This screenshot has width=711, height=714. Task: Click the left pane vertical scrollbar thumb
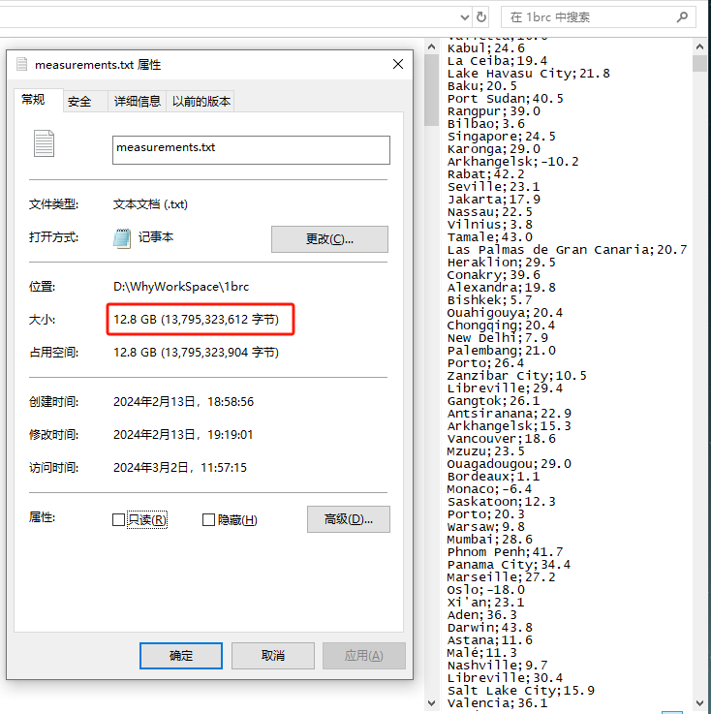(x=431, y=90)
